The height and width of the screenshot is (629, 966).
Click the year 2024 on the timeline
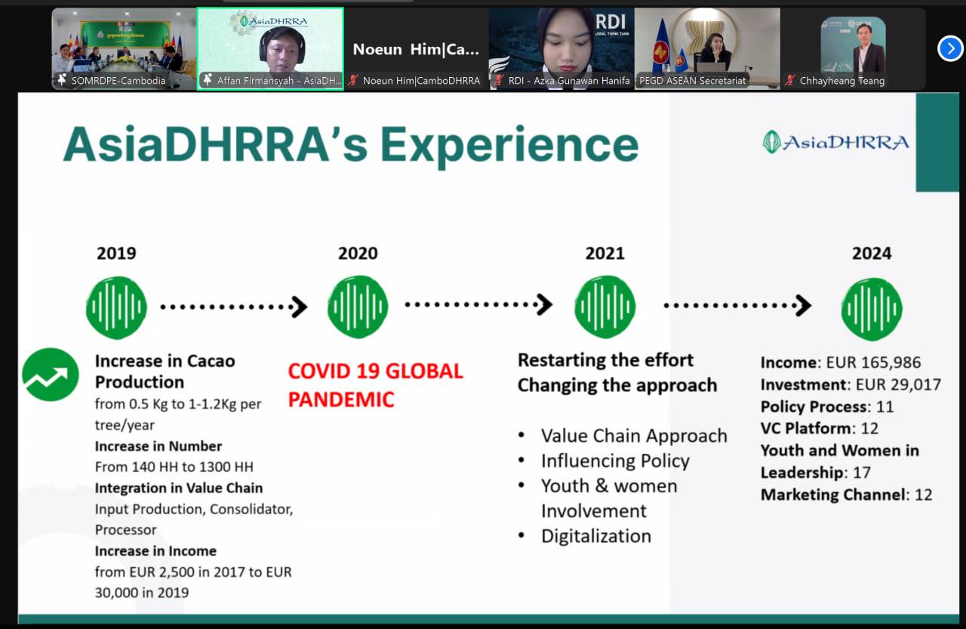872,253
